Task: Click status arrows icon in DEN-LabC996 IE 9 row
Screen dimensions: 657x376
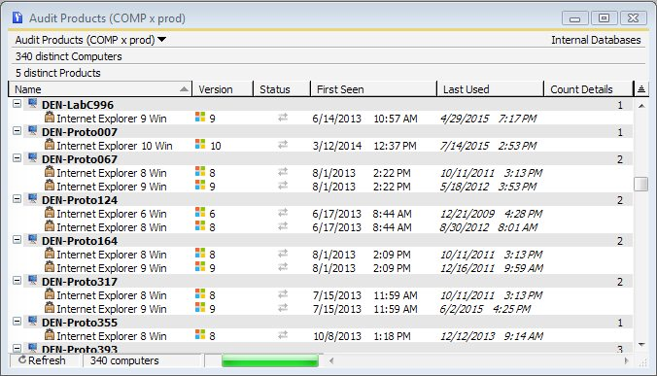Action: tap(283, 118)
